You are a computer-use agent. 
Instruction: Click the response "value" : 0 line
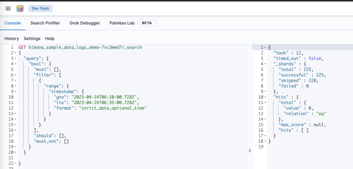pyautogui.click(x=298, y=108)
